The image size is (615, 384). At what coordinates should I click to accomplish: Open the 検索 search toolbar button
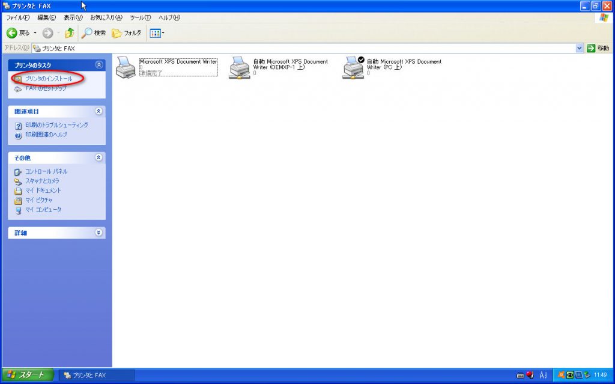[x=94, y=33]
